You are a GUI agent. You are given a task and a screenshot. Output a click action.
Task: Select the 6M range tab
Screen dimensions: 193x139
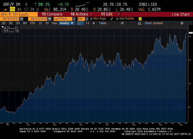coord(25,23)
